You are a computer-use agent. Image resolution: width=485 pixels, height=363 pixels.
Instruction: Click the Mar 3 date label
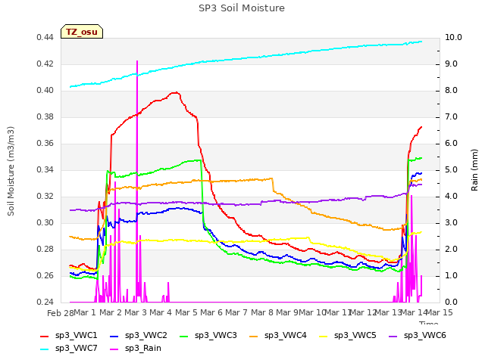[136, 312]
